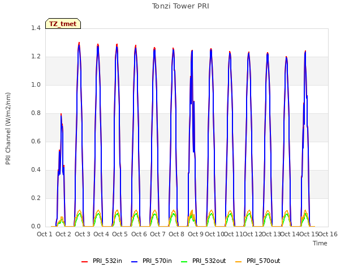Click the 0.2 y-axis value

tap(36, 198)
